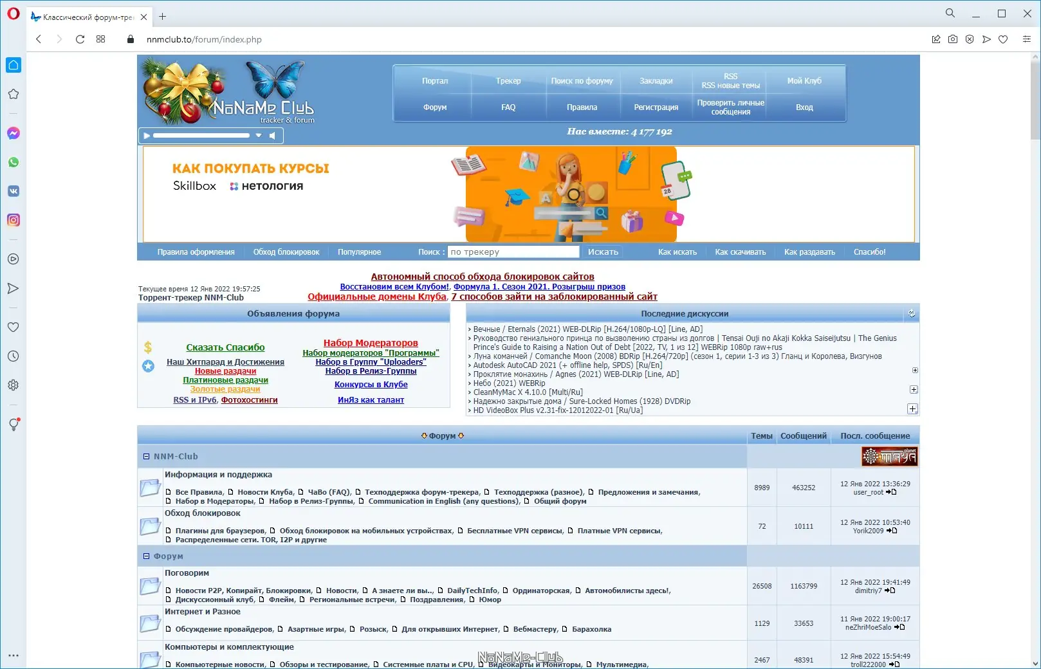This screenshot has width=1041, height=669.
Task: Open the Opera menu logo
Action: pos(13,14)
